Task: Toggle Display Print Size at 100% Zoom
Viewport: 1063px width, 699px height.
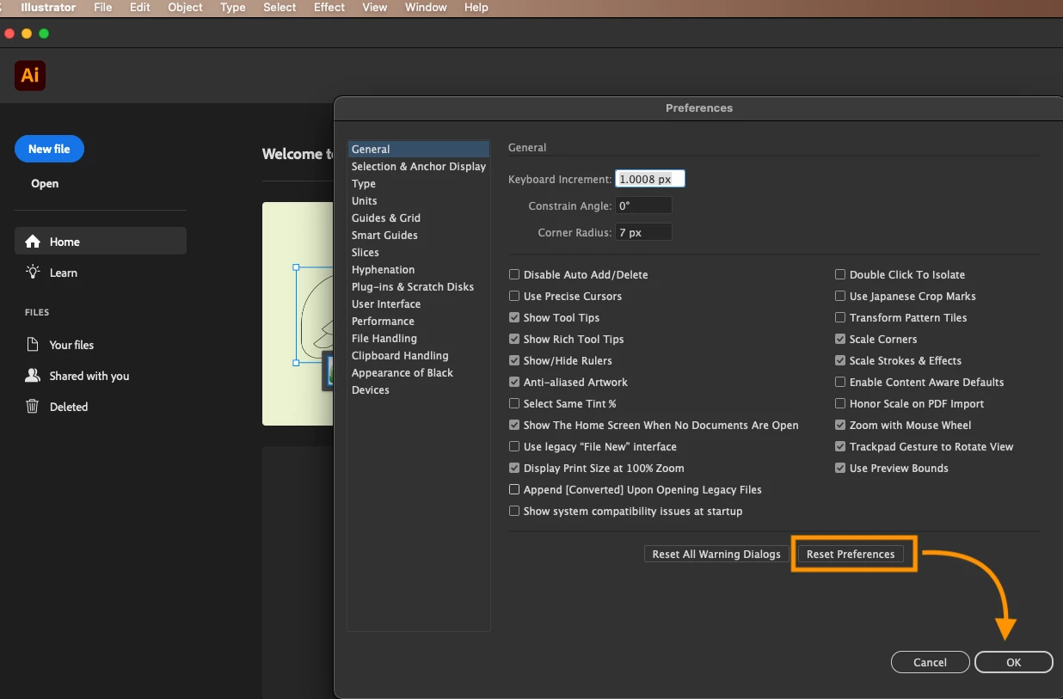Action: click(x=514, y=469)
